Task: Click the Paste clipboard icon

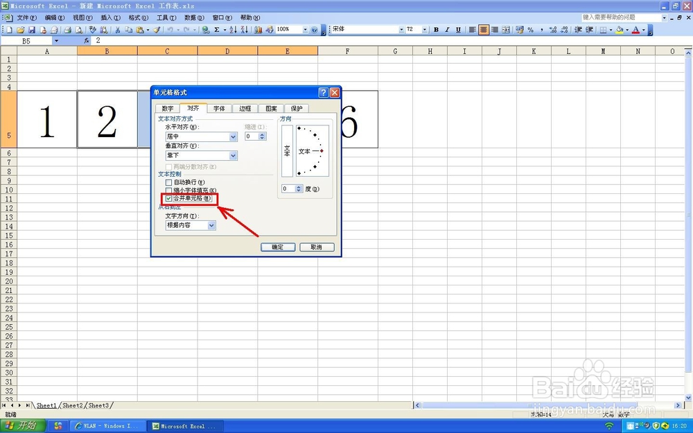Action: [x=140, y=30]
